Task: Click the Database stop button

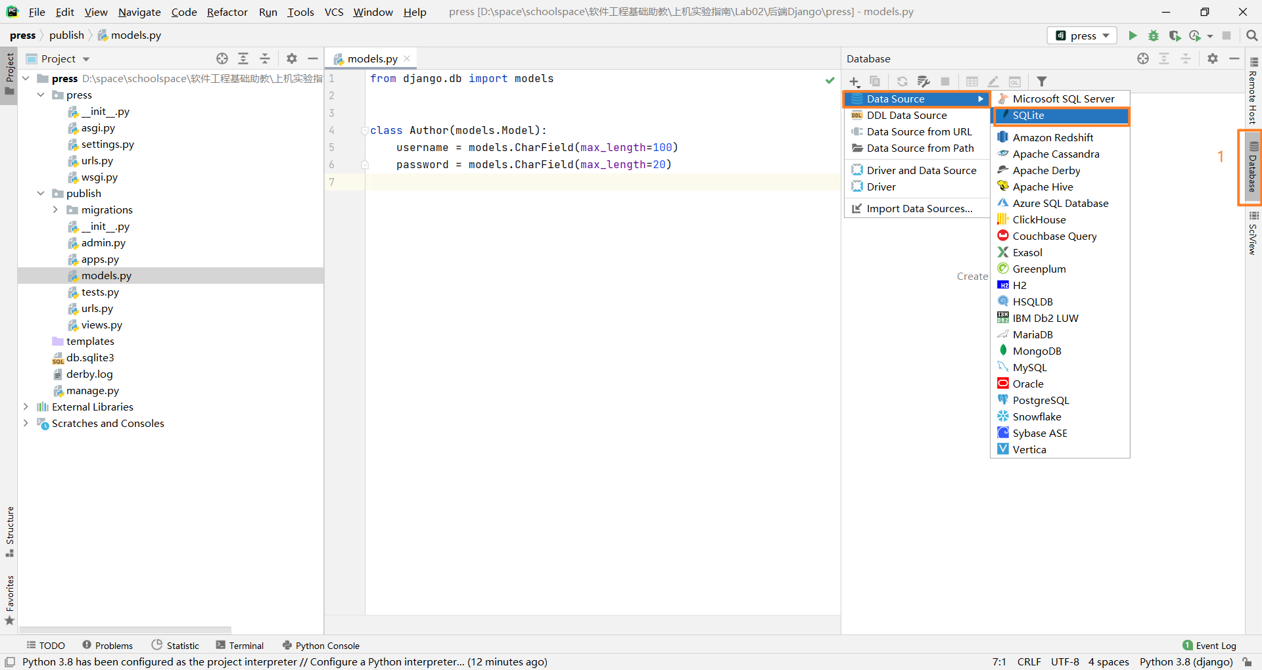Action: 945,81
